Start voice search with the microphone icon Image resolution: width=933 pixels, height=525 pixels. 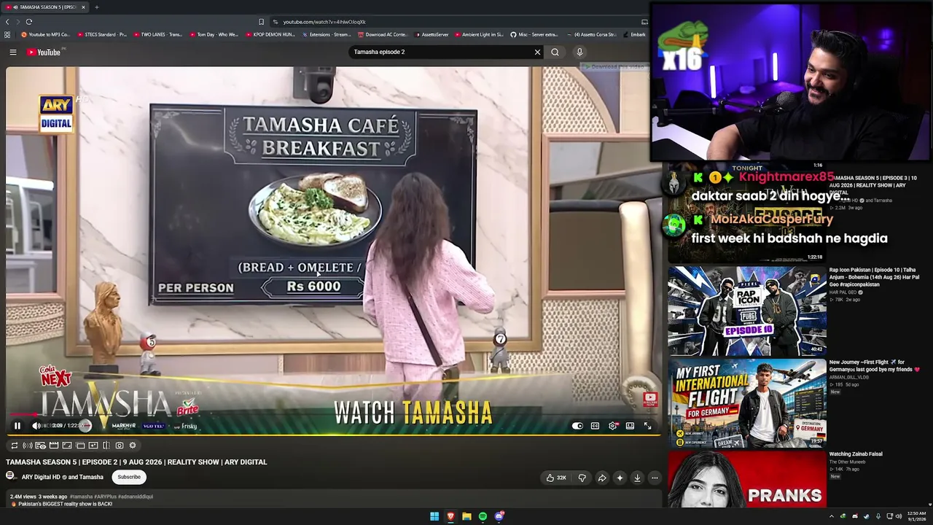pyautogui.click(x=579, y=52)
